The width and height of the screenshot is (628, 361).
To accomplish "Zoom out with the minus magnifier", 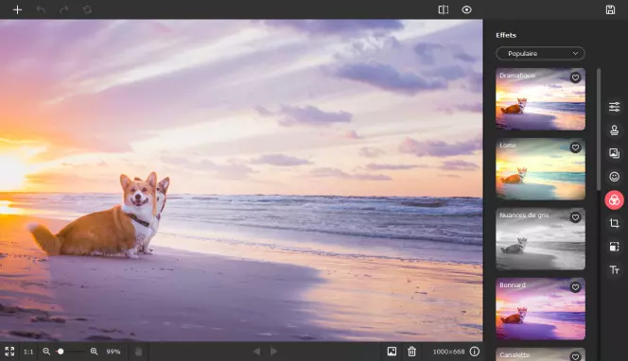I will [x=46, y=352].
